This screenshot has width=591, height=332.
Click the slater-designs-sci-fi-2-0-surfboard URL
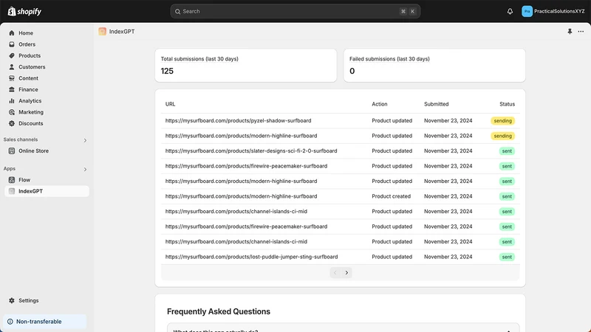coord(251,151)
